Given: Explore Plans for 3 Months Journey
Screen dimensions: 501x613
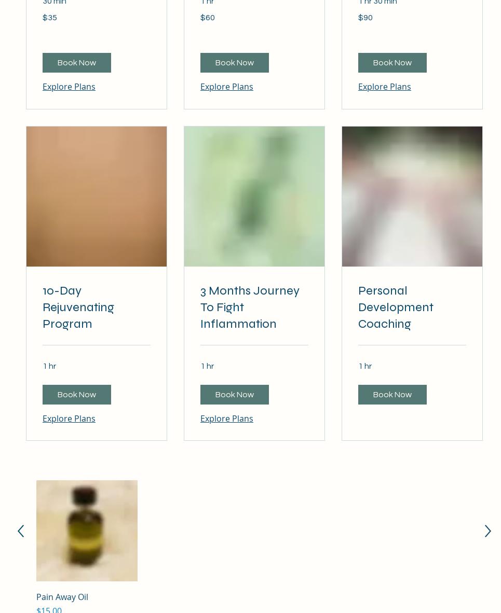Looking at the screenshot, I should pyautogui.click(x=227, y=419).
